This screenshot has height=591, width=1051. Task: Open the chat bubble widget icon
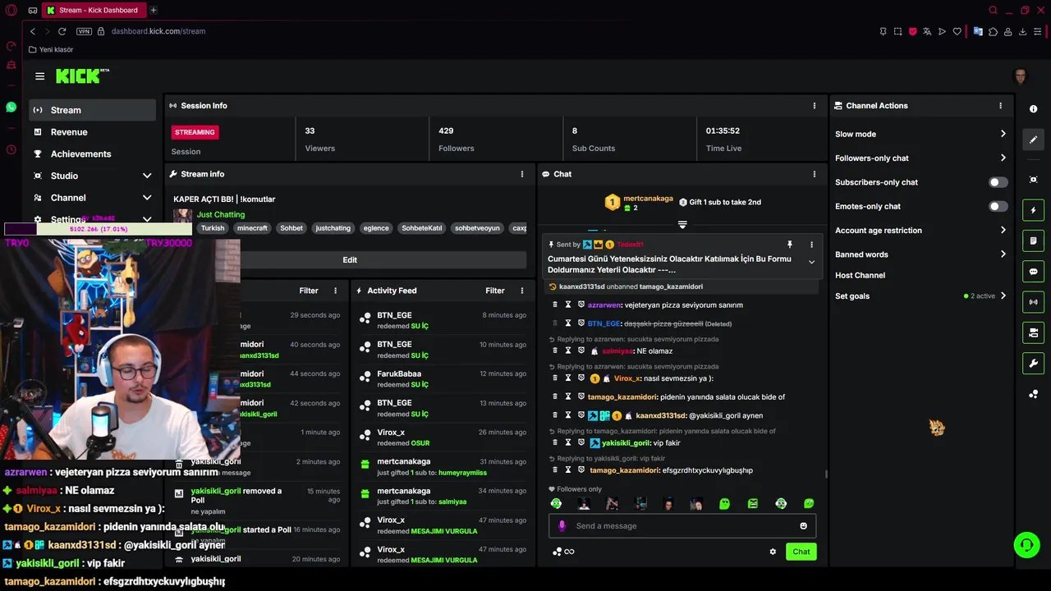point(1033,272)
